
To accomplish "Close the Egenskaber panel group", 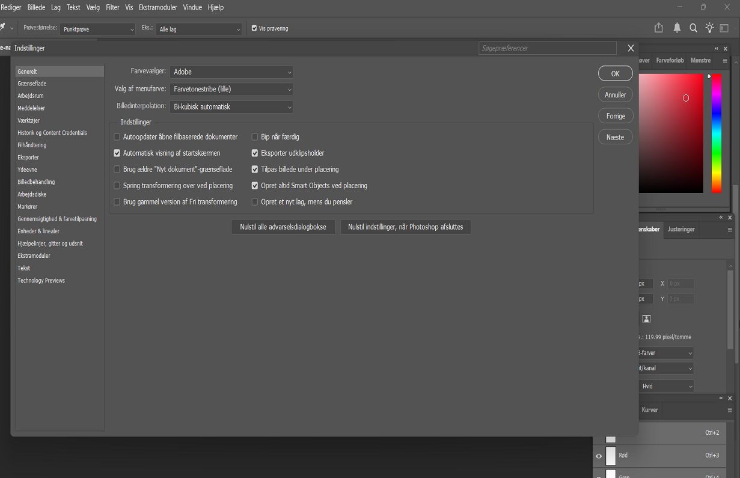I will point(730,218).
